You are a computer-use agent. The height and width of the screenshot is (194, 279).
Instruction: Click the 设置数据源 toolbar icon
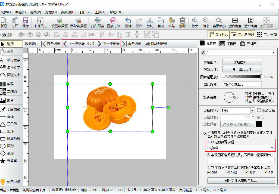click(59, 22)
